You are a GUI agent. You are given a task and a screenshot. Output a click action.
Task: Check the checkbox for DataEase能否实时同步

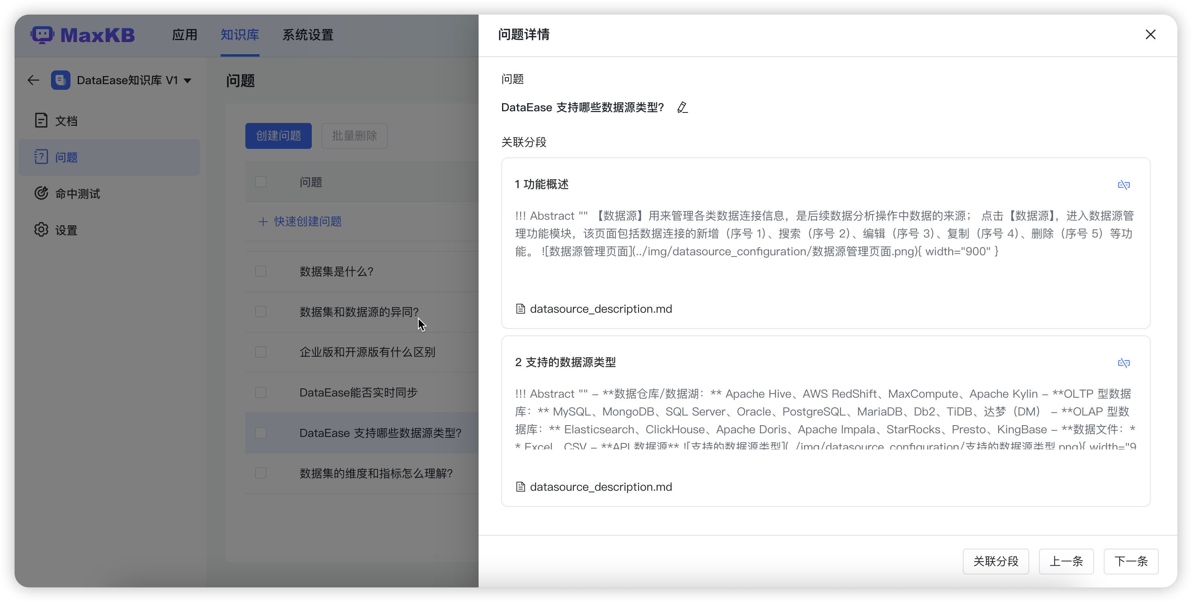click(260, 392)
